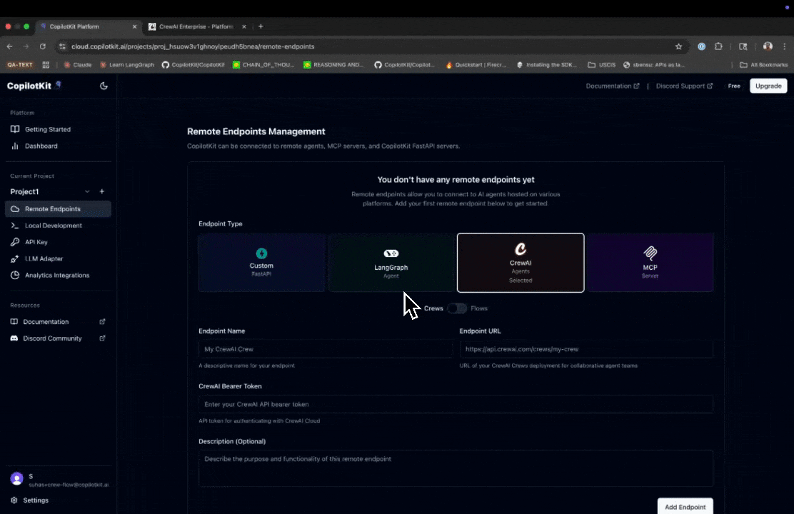Viewport: 794px width, 514px height.
Task: Click the Add Endpoint button
Action: 685,507
